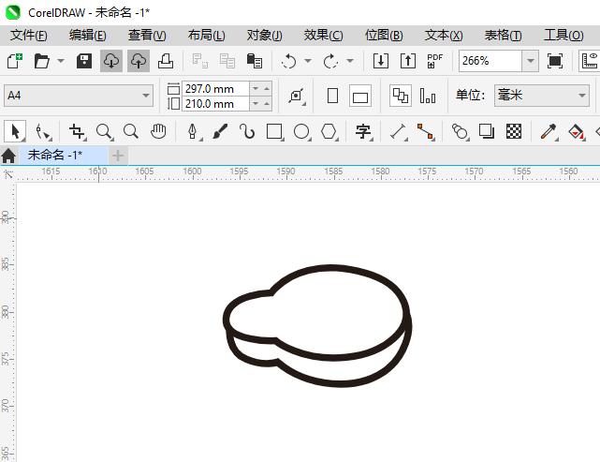Click the Publish to PDF icon

pyautogui.click(x=434, y=61)
